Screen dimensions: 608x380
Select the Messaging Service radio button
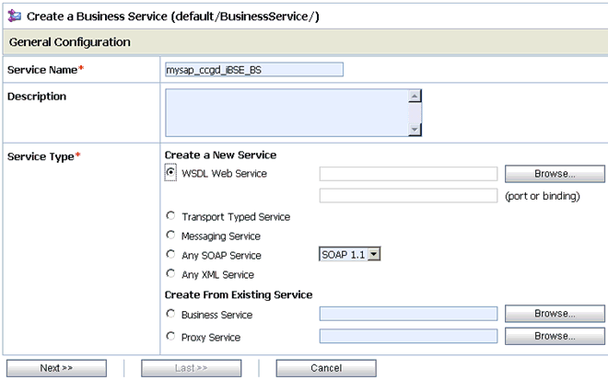pos(170,235)
